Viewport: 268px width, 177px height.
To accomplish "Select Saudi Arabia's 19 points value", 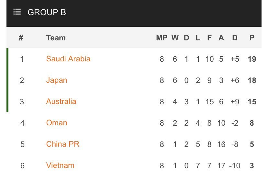I will pyautogui.click(x=252, y=59).
